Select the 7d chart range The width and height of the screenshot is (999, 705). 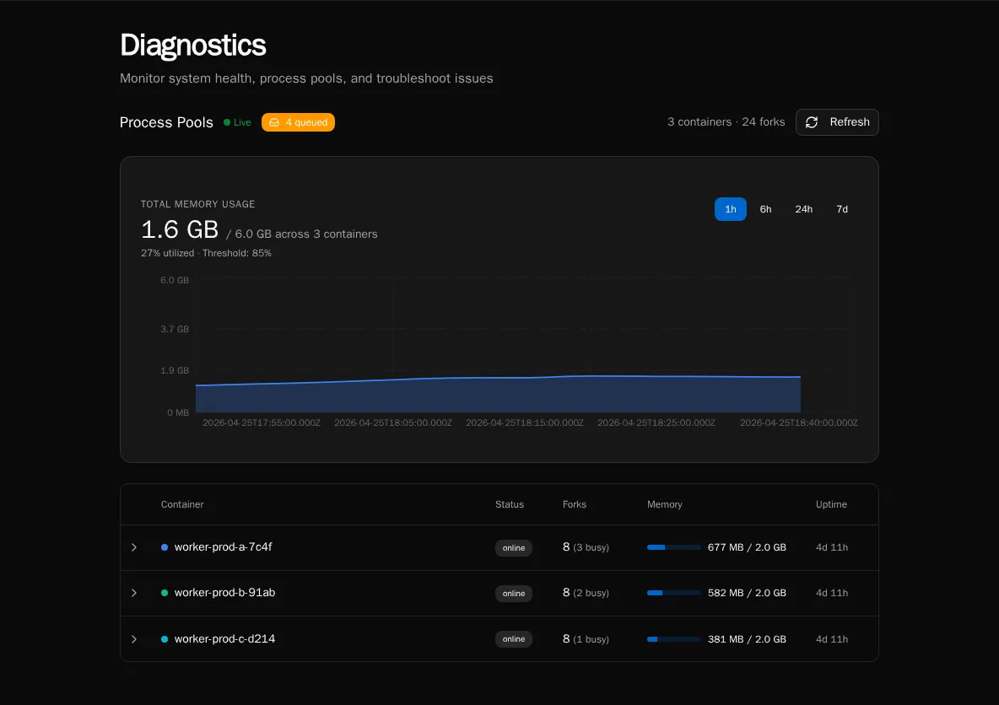tap(841, 208)
